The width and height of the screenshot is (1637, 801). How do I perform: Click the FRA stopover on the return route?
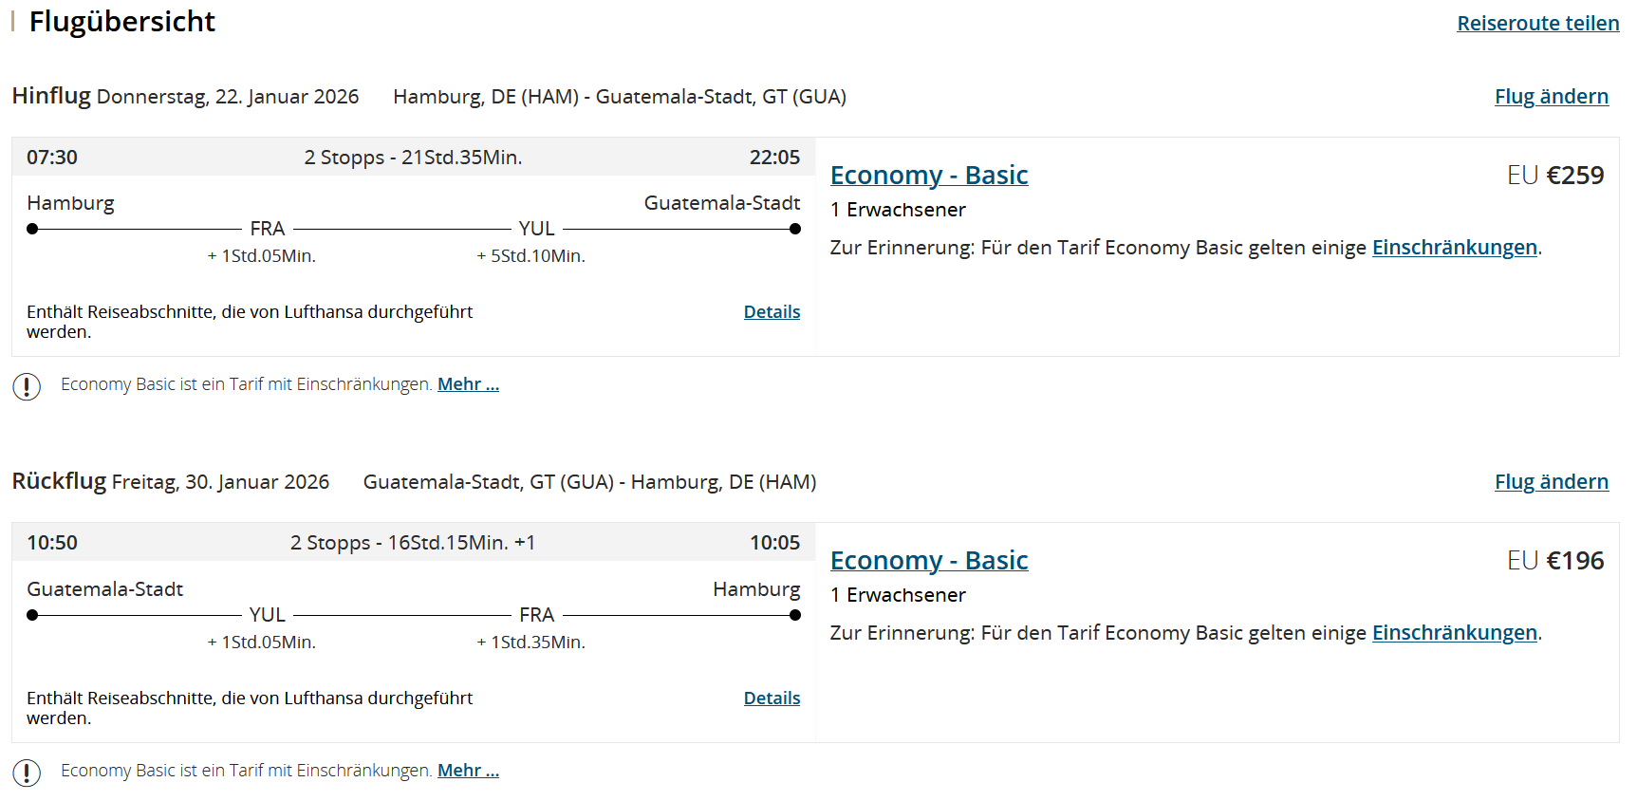[536, 615]
